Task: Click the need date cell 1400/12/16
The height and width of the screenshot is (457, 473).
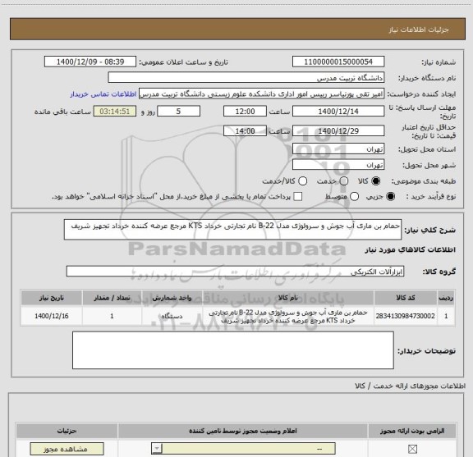Action: 51,316
